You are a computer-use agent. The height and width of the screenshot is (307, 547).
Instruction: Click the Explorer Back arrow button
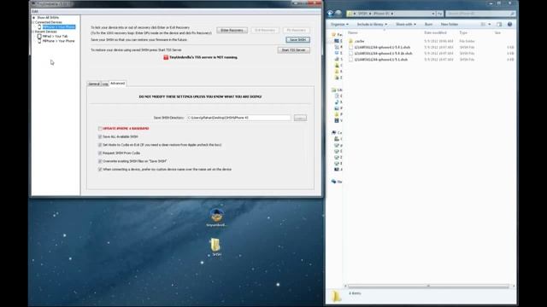pos(330,14)
